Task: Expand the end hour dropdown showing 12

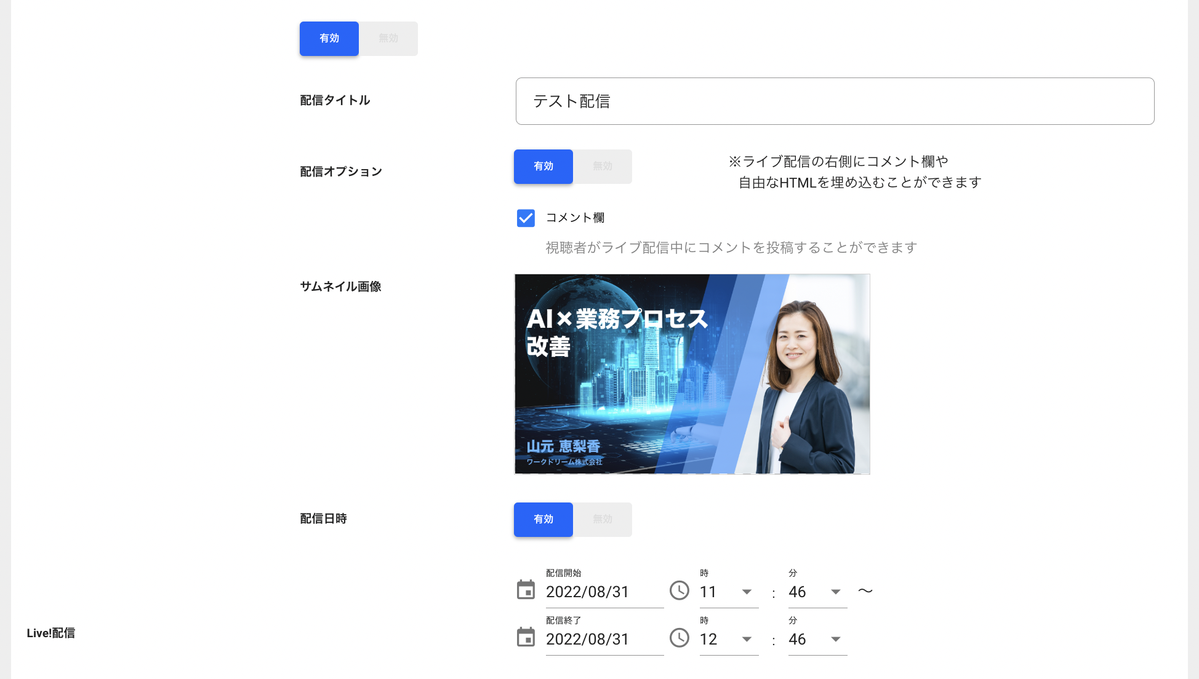Action: [729, 639]
